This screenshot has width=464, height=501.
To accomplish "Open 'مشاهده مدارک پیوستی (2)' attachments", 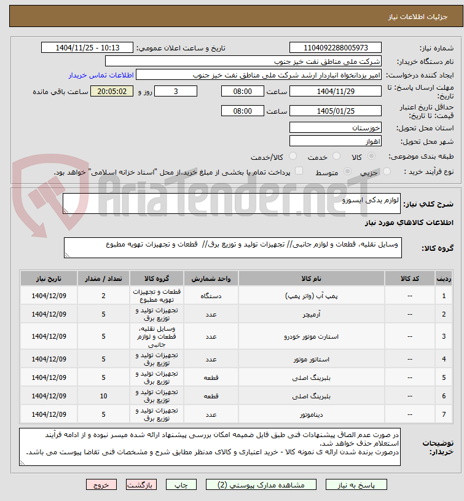I will click(261, 484).
